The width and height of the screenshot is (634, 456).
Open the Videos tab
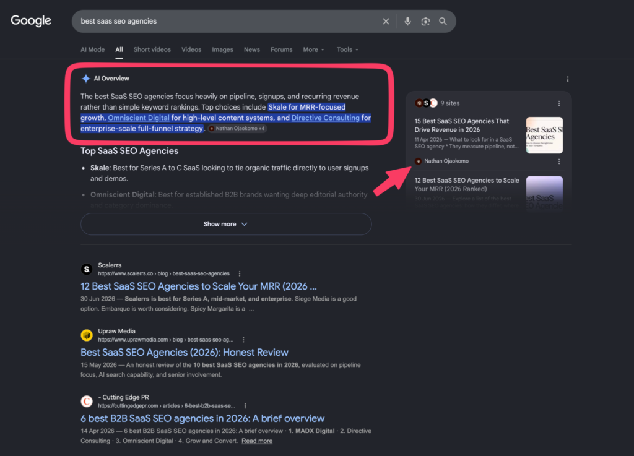tap(191, 49)
